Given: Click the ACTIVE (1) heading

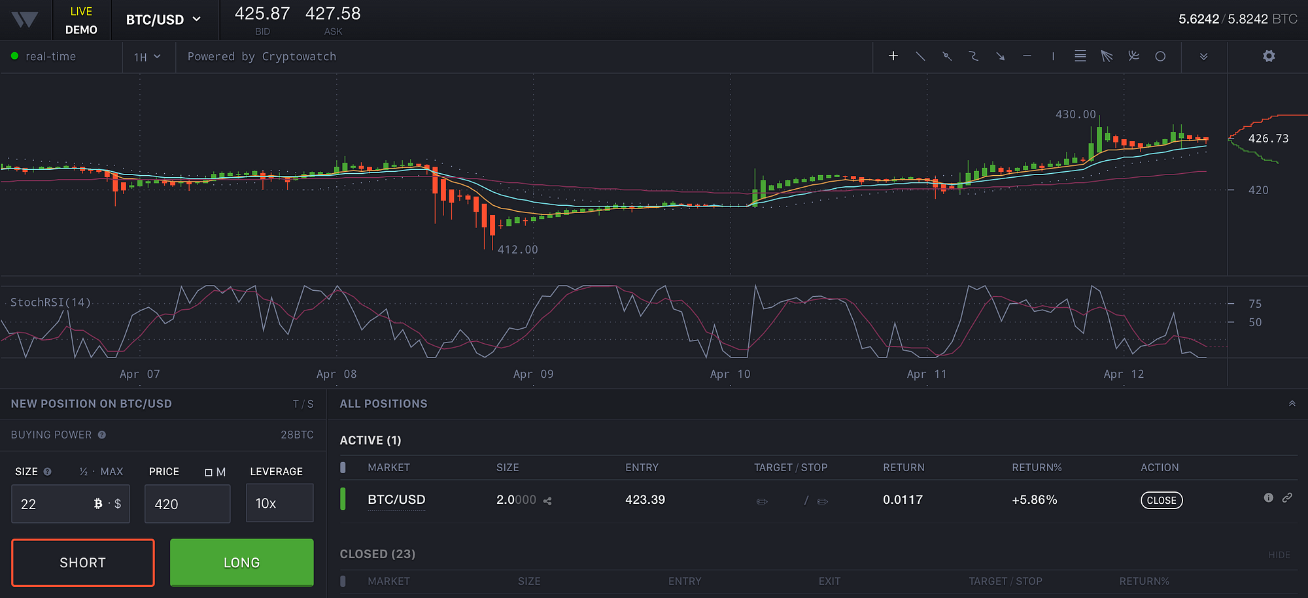Looking at the screenshot, I should click(x=370, y=440).
